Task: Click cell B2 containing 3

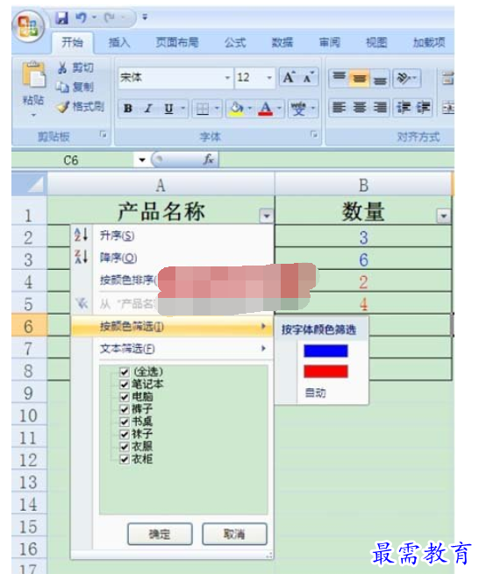Action: tap(363, 237)
